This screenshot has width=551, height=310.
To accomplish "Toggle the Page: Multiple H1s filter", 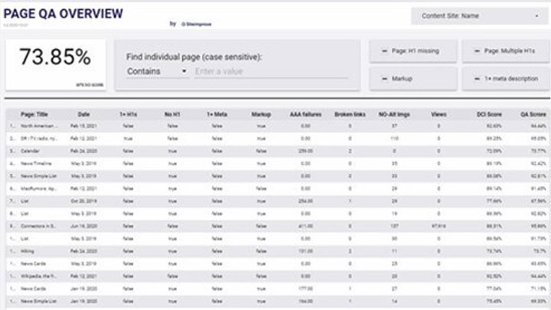I will [x=504, y=51].
